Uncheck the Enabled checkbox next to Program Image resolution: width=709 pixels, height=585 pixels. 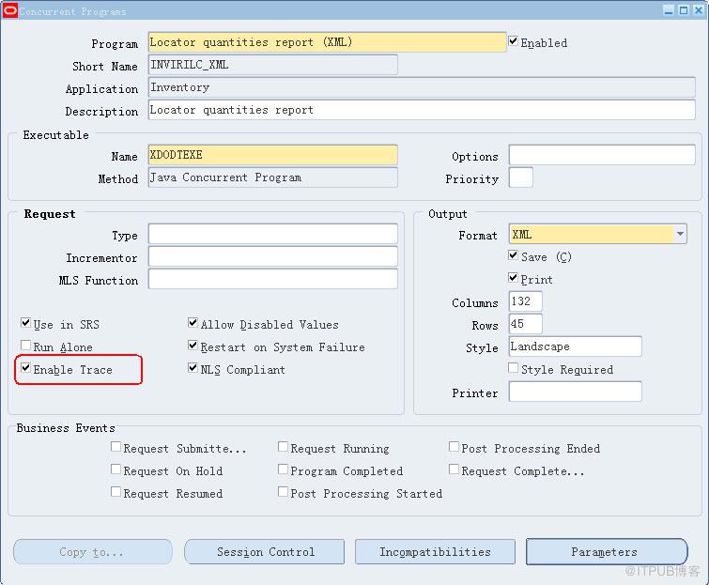pos(514,42)
